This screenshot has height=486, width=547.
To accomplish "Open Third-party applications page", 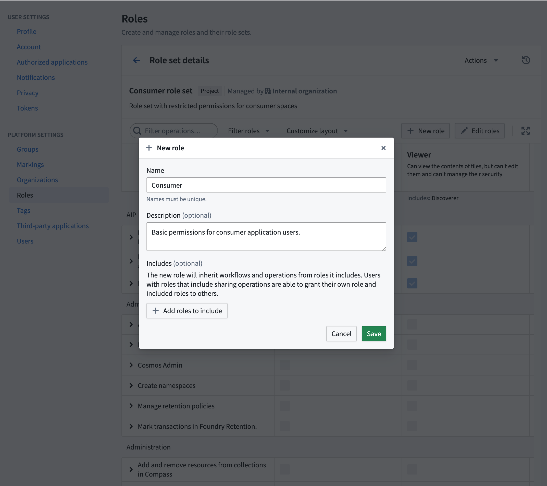I will 53,226.
